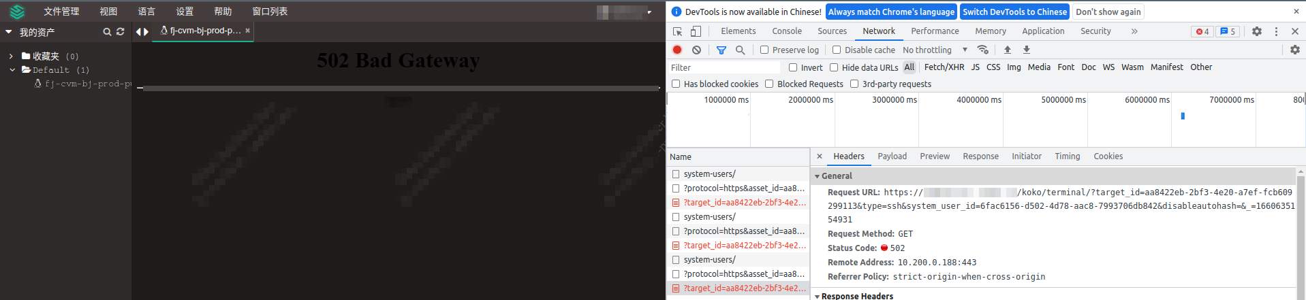The width and height of the screenshot is (1306, 300).
Task: Collapse the Response Headers section
Action: pyautogui.click(x=818, y=297)
